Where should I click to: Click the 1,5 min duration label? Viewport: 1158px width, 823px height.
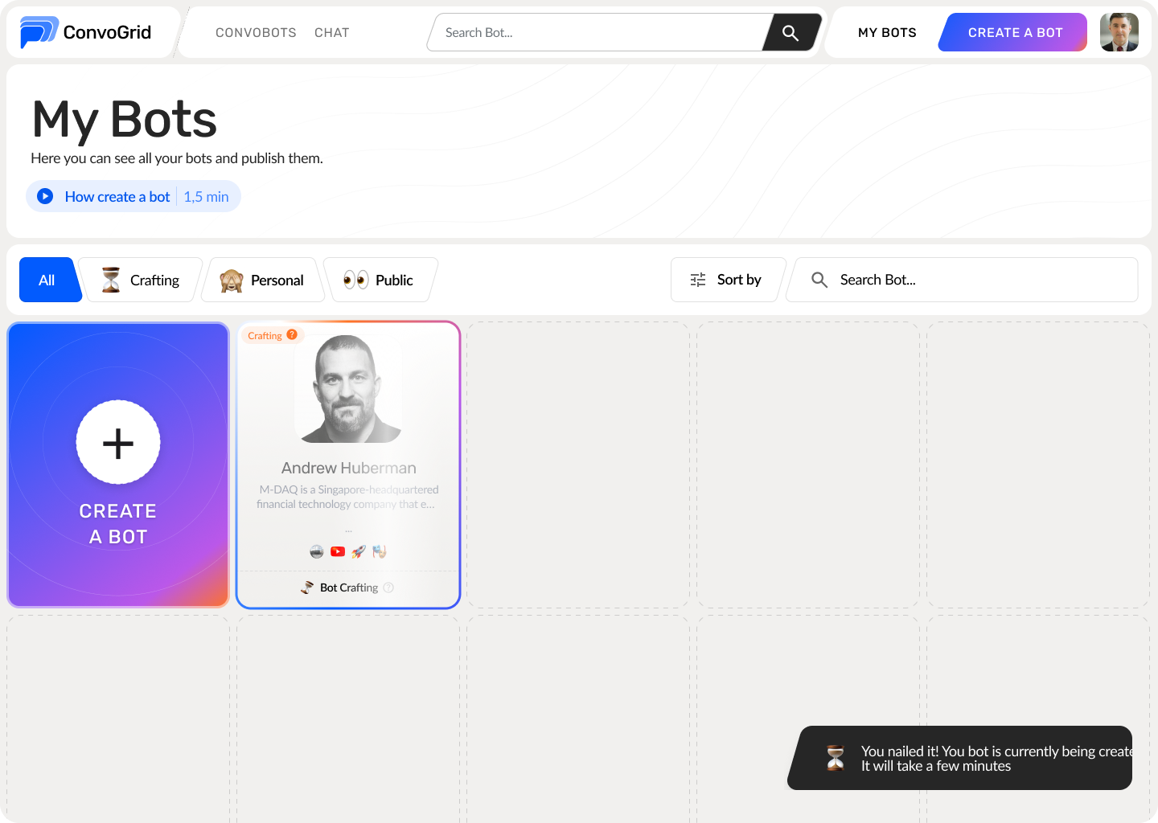click(206, 197)
